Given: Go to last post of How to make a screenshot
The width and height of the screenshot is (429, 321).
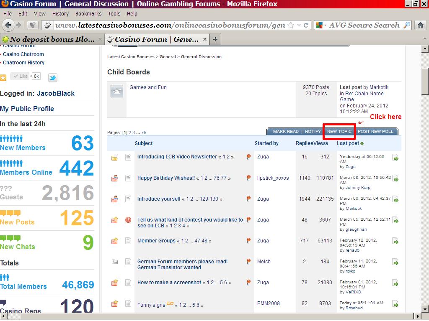Looking at the screenshot, I should click(395, 283).
